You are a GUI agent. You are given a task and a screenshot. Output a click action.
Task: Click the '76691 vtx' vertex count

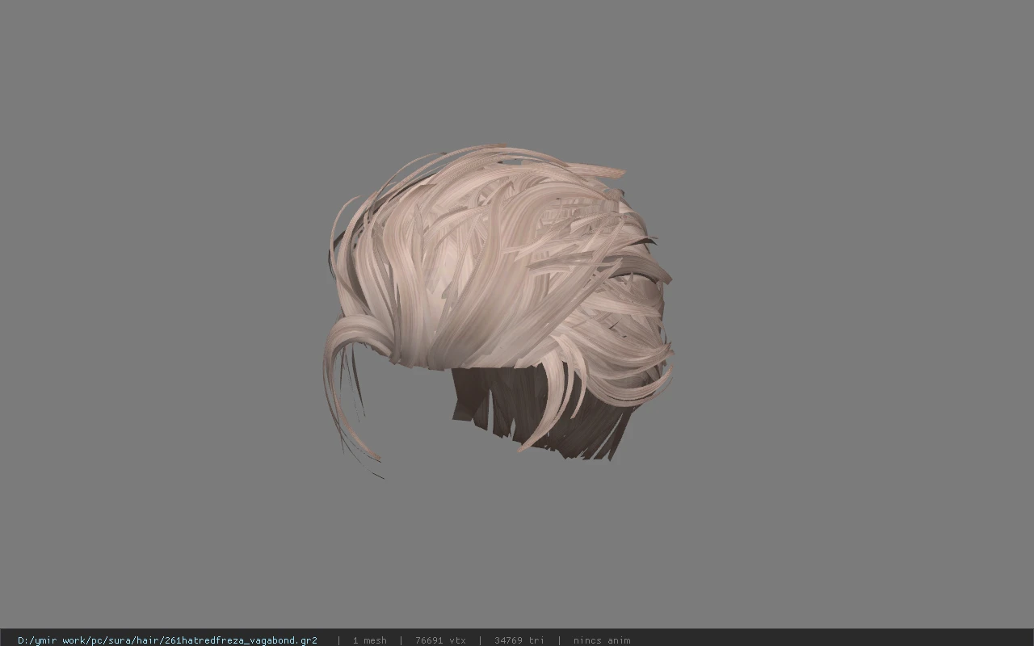440,640
